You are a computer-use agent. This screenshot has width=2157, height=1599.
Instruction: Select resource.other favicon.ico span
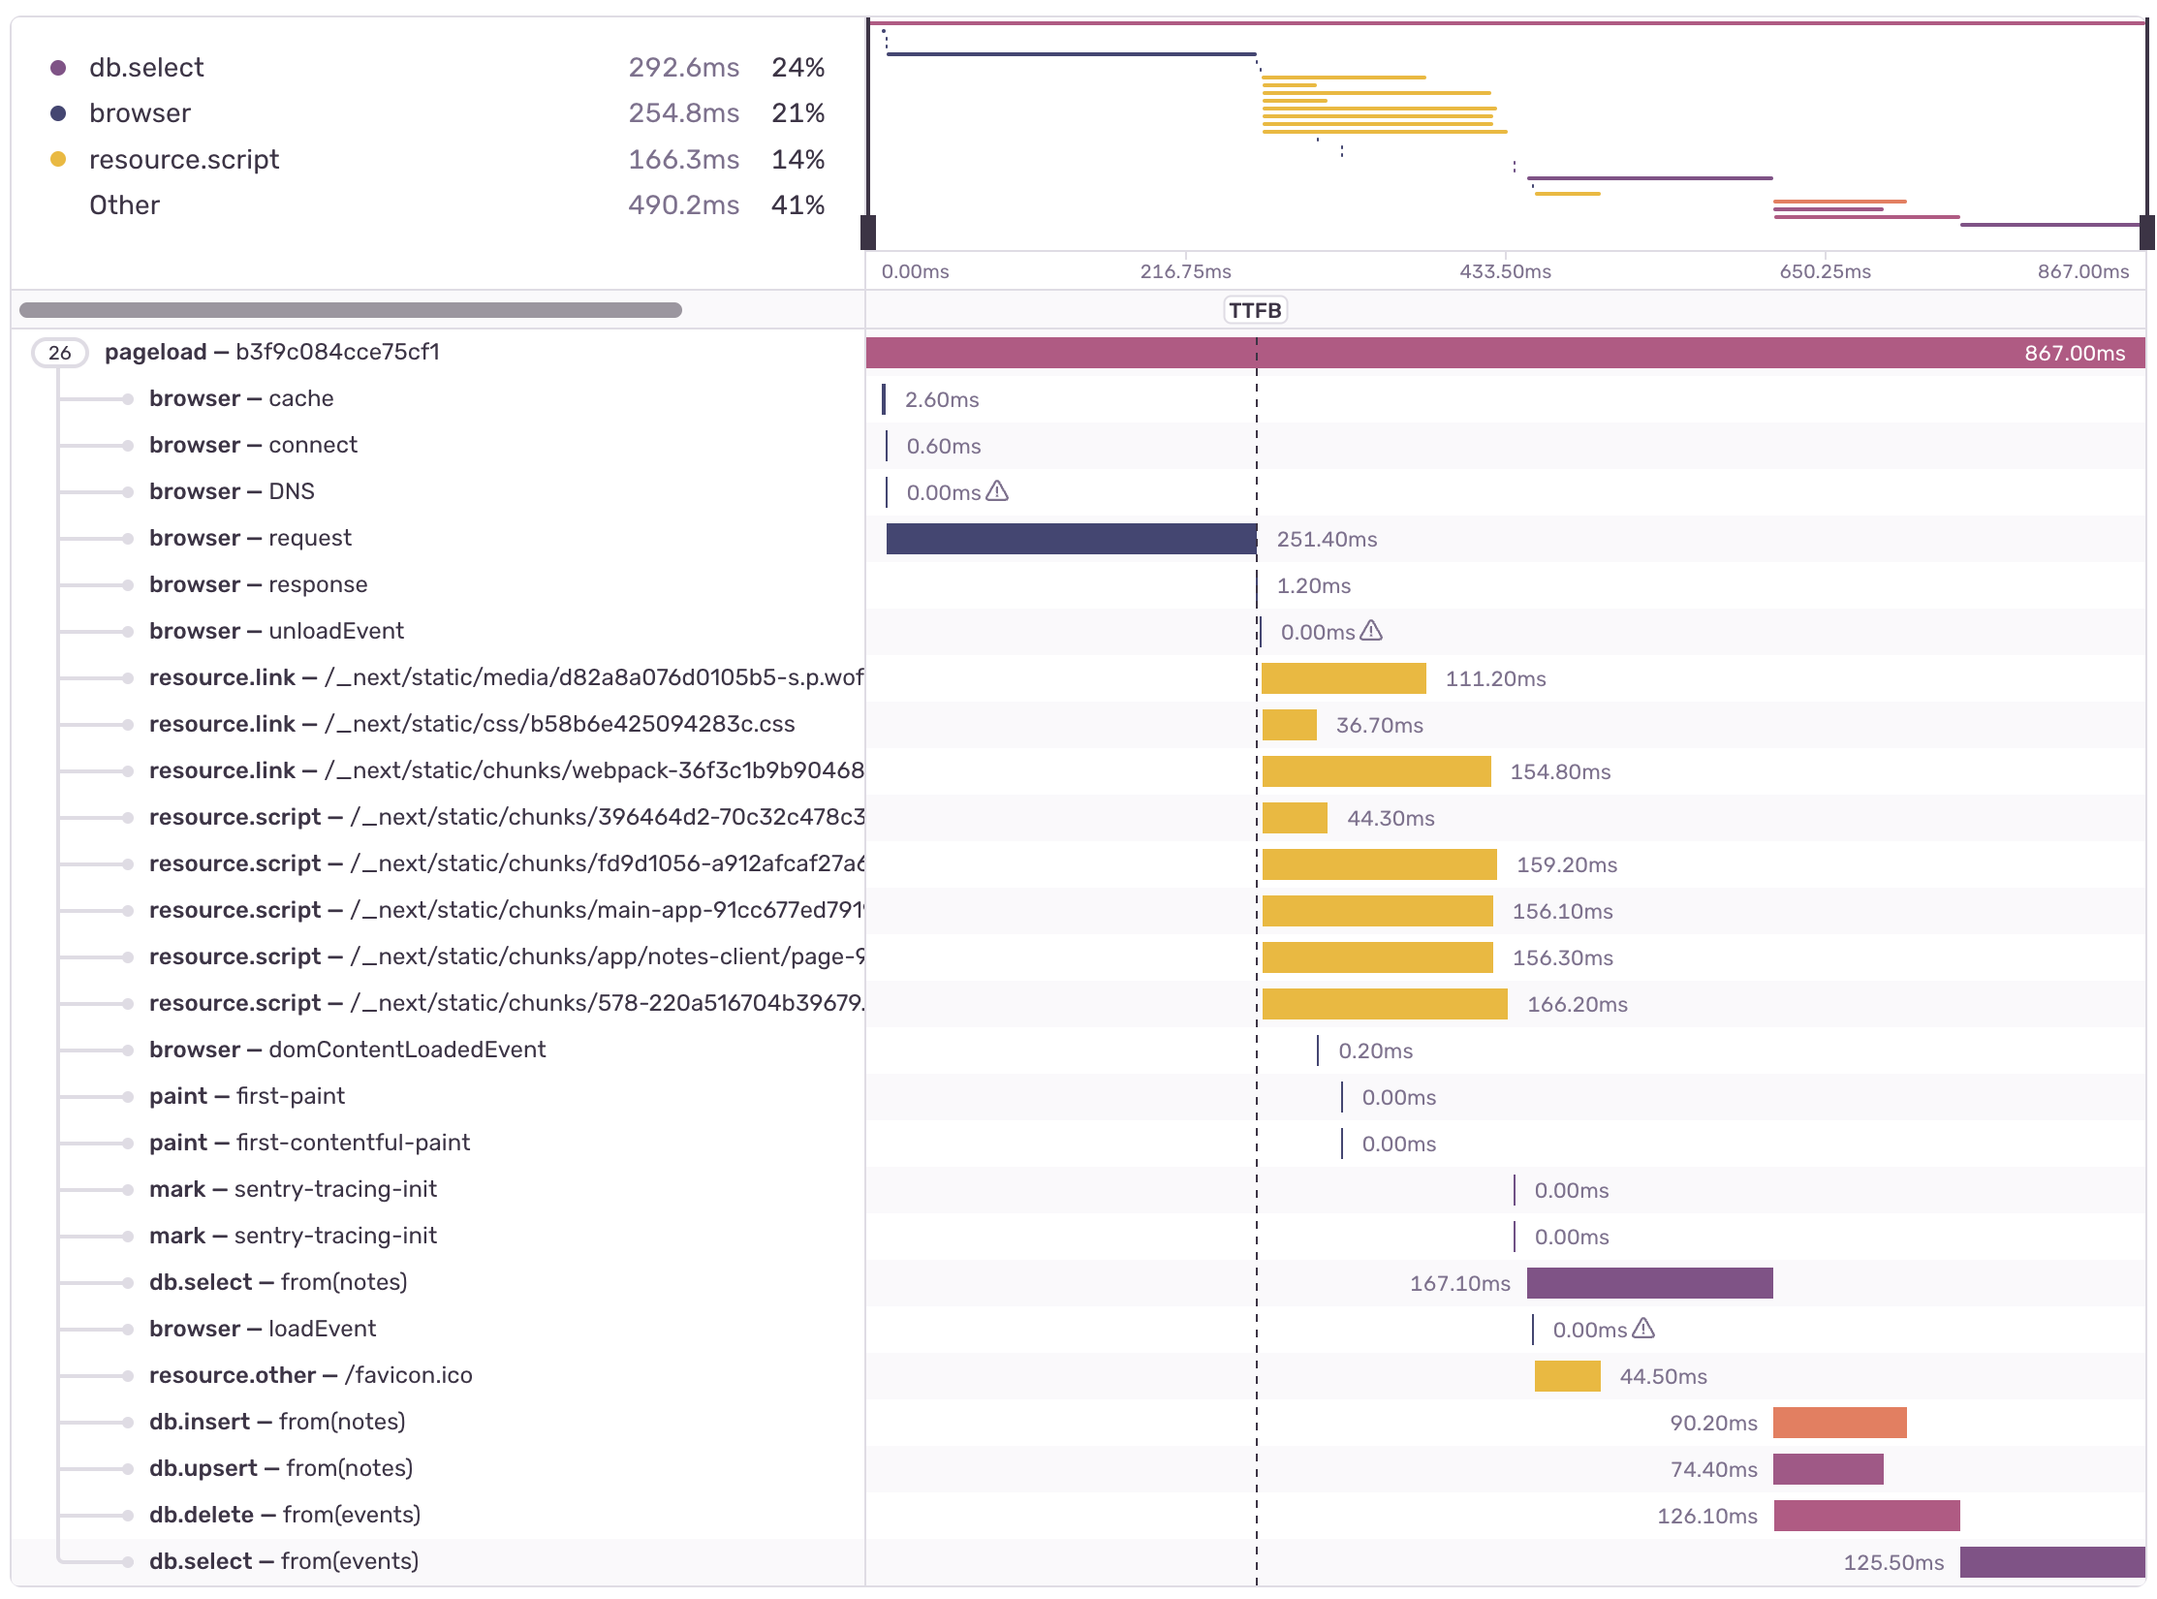(x=310, y=1375)
